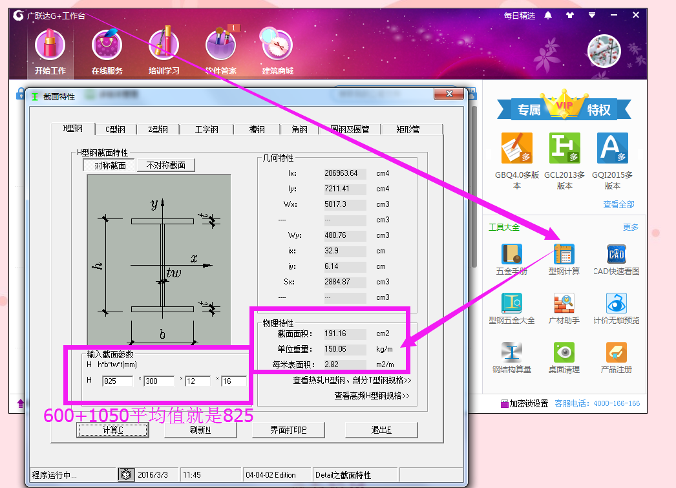Open 软件管家 icon with badge
Viewport: 676px width, 488px height.
click(221, 45)
